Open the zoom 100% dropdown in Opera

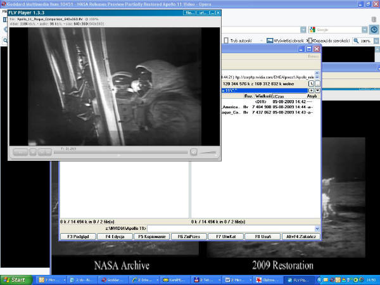coord(376,41)
